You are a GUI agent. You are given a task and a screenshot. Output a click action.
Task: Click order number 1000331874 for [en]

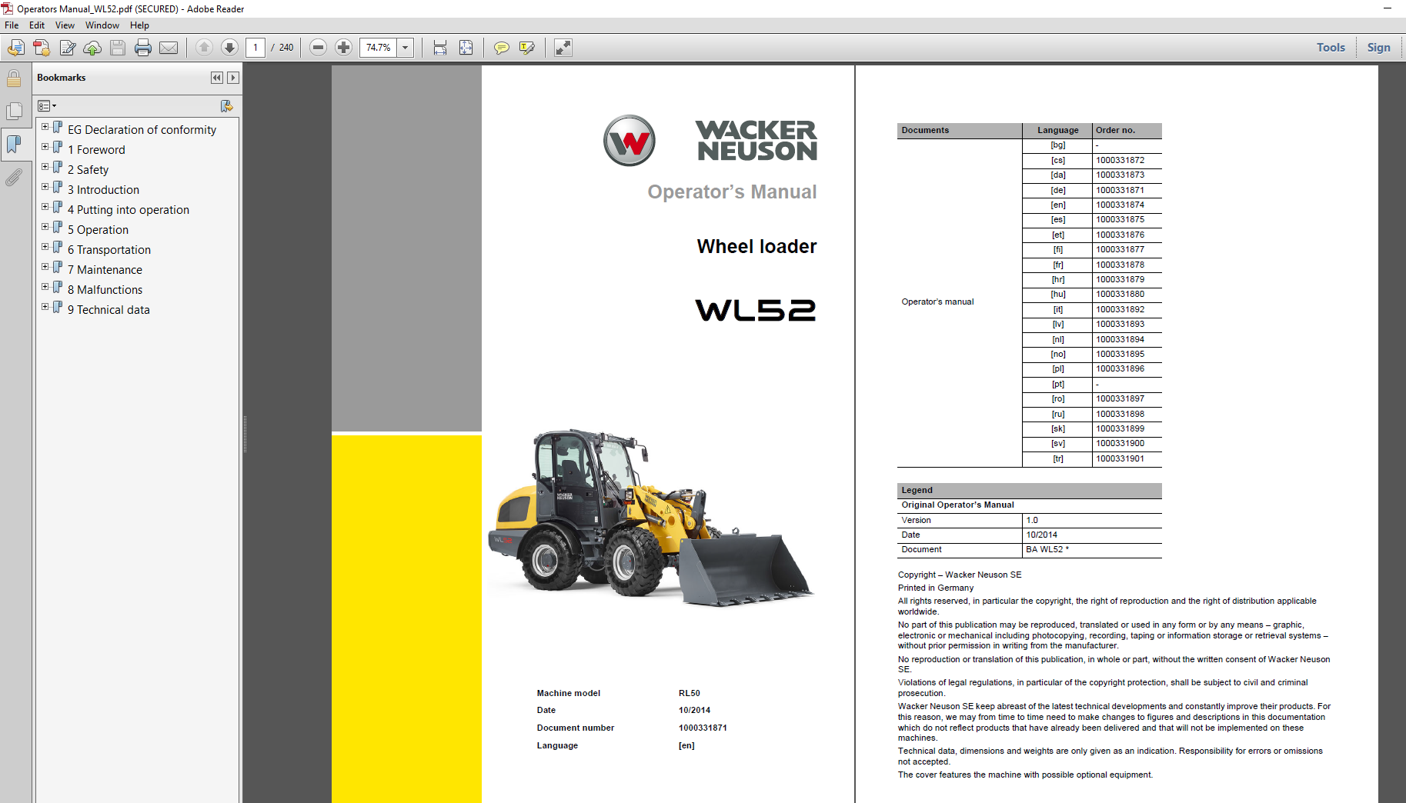click(x=1120, y=205)
